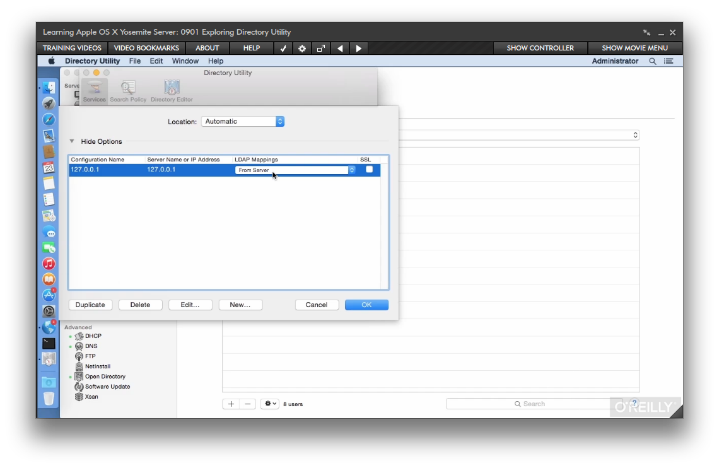The height and width of the screenshot is (468, 719).
Task: Open Apple menu in menu bar
Action: pos(52,61)
